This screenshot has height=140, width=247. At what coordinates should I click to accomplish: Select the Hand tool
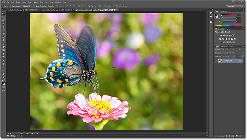point(3,74)
